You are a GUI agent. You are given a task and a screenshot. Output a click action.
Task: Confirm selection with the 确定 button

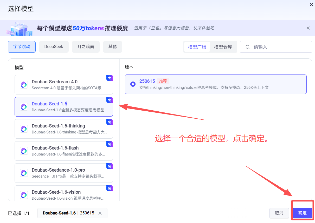point(302,213)
